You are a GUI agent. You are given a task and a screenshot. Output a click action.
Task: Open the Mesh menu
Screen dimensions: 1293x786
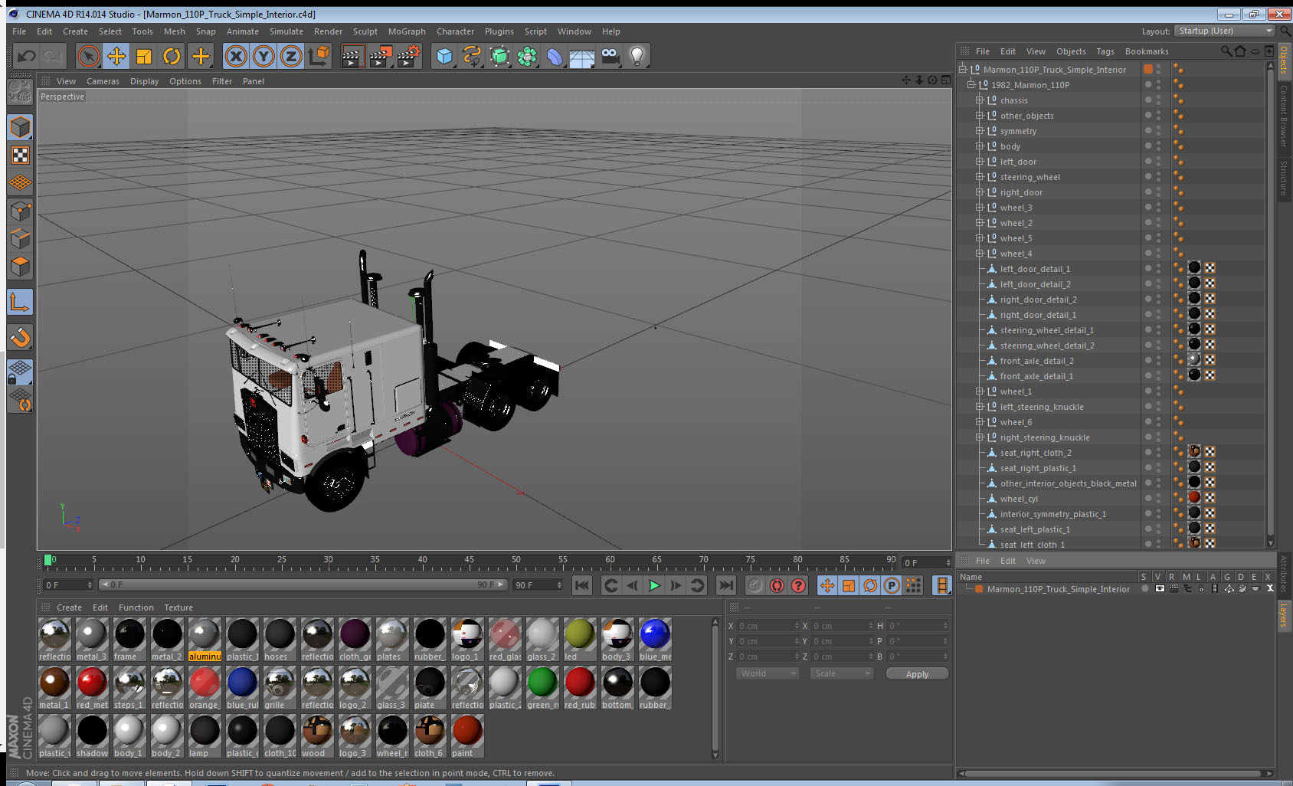(174, 31)
